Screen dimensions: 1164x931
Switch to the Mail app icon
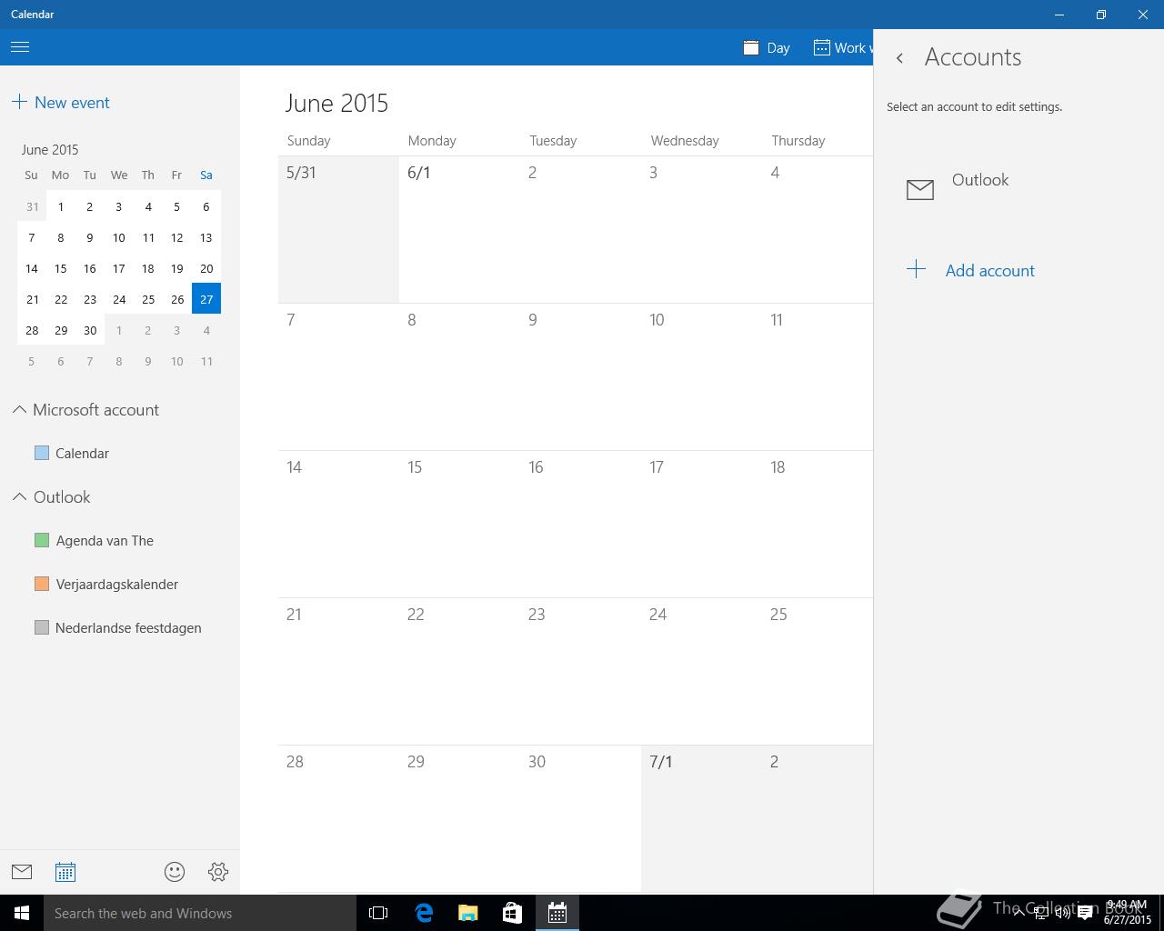tap(22, 872)
